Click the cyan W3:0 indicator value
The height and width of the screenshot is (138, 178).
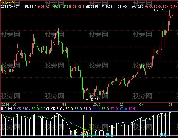[78, 109]
